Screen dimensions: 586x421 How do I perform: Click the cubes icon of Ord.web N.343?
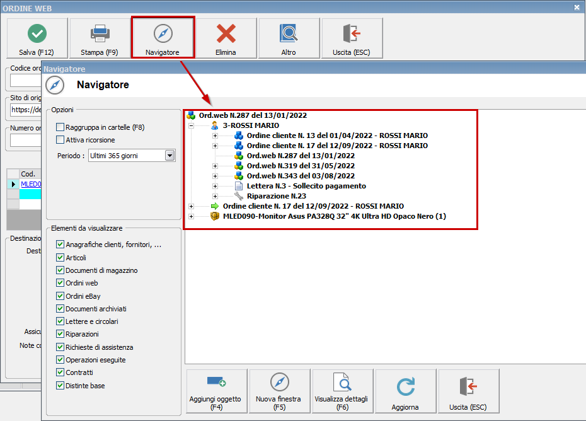(x=239, y=176)
